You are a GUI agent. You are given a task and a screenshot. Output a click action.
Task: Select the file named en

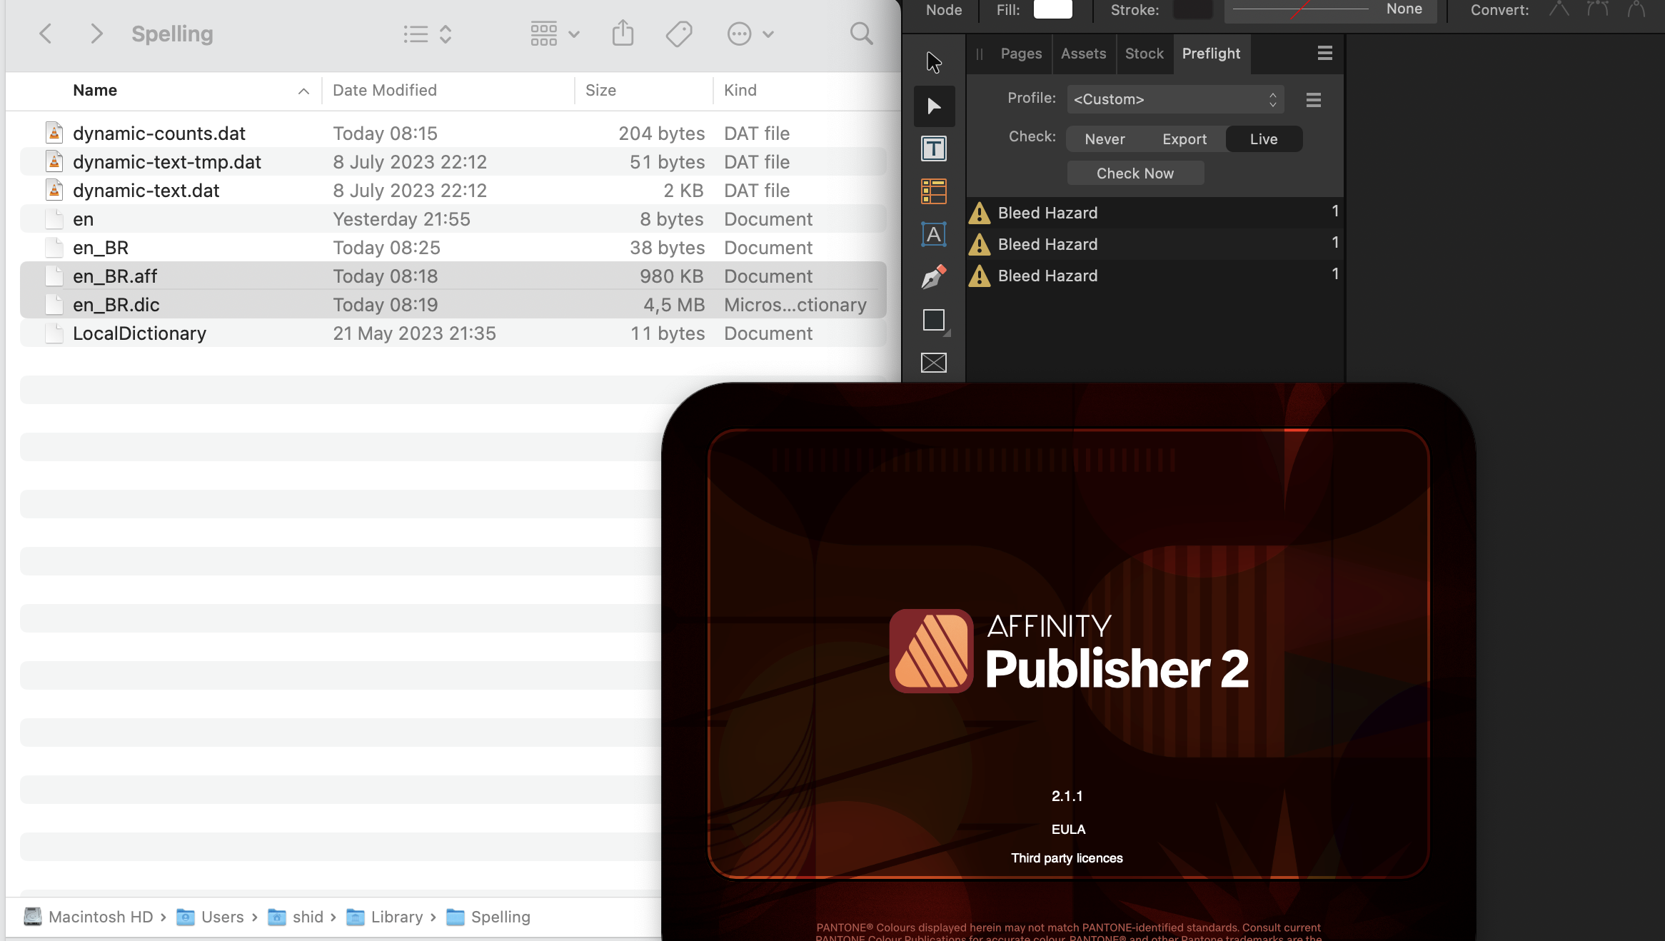(x=453, y=219)
